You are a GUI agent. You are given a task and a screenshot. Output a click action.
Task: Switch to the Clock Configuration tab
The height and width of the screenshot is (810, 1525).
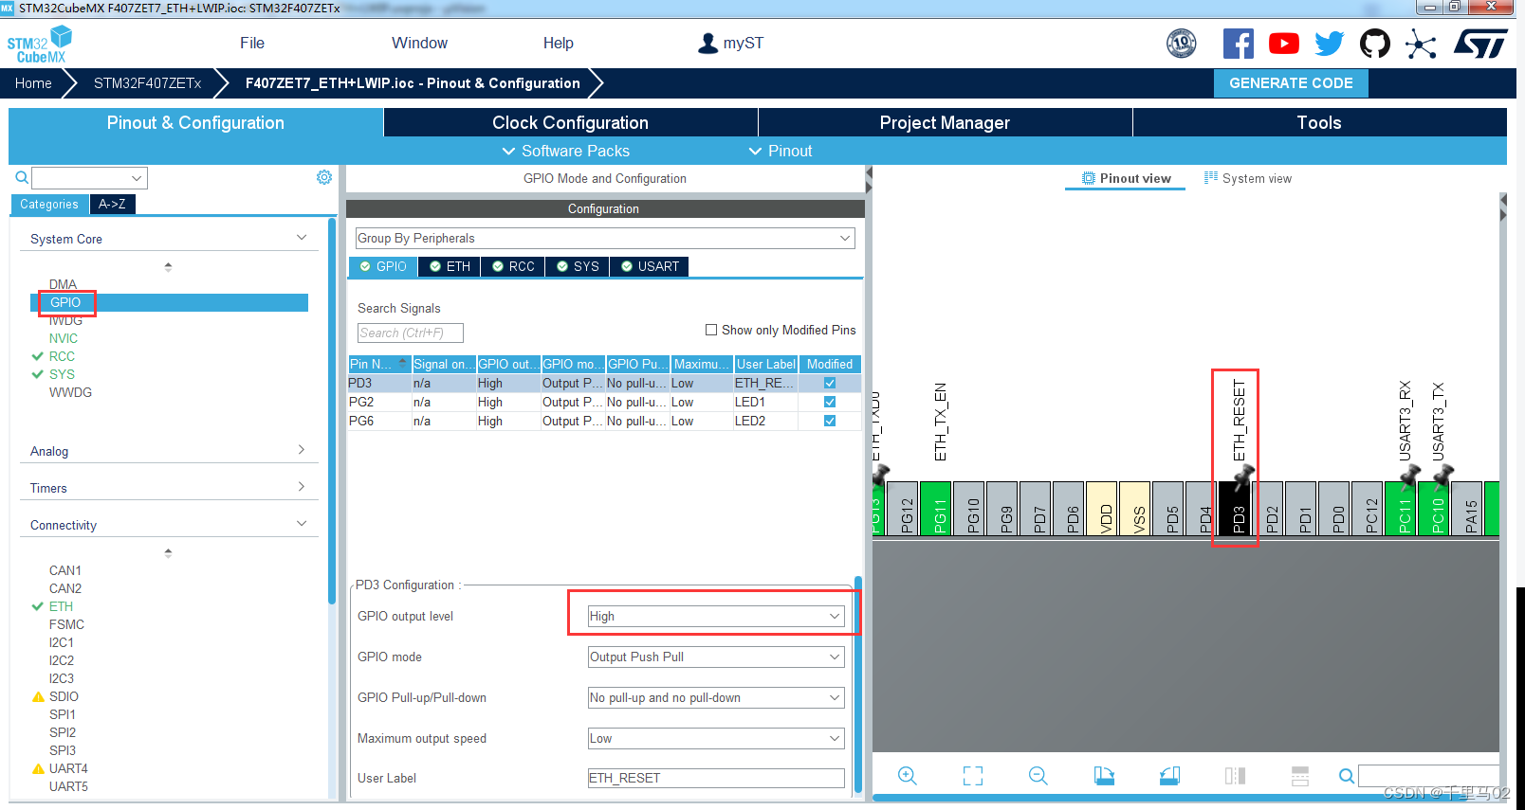point(570,122)
